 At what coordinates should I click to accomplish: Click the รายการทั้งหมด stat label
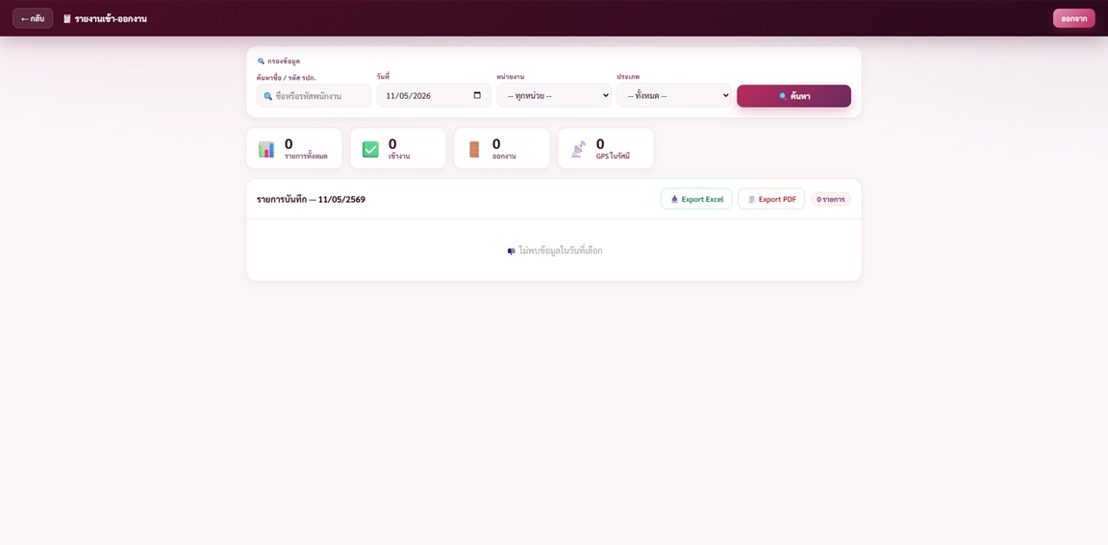(x=306, y=156)
